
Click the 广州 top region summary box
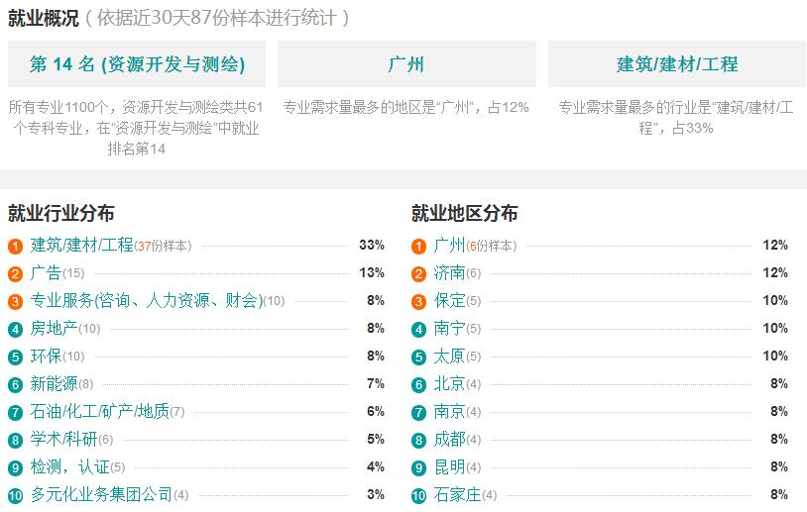pyautogui.click(x=406, y=64)
